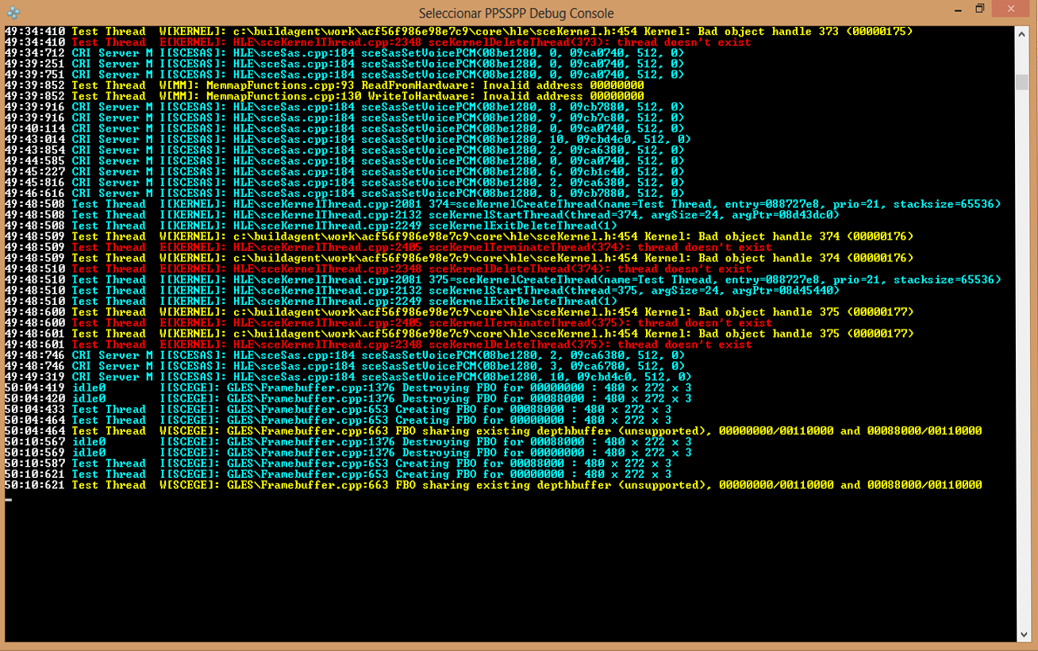Select the '375=sceKernelCreateThread' log line
Viewport: 1038px width, 651px height.
(x=502, y=279)
